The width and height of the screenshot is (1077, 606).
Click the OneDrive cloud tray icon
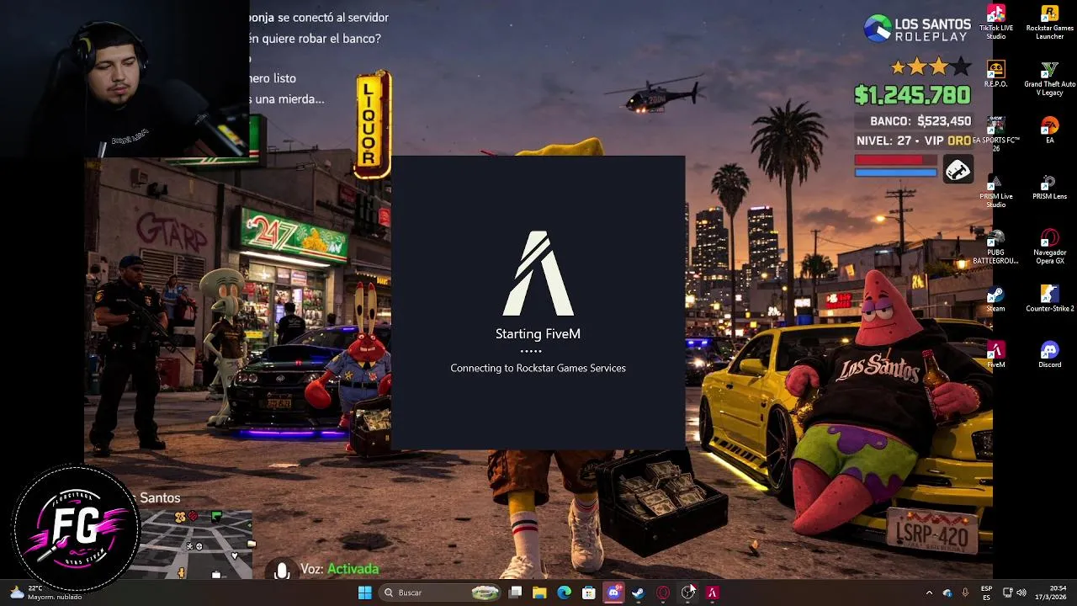[x=947, y=593]
